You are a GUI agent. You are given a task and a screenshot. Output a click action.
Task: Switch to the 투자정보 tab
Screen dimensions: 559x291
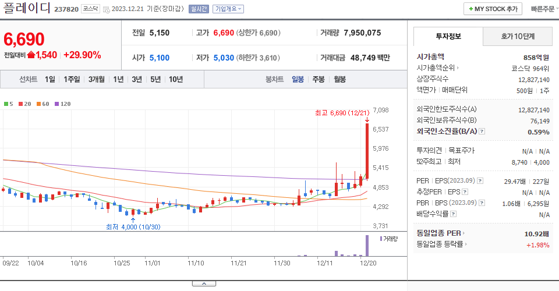tap(448, 36)
